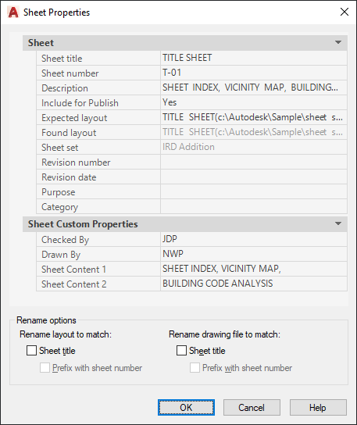
Task: Close the Sheet Properties dialog
Action: 345,12
